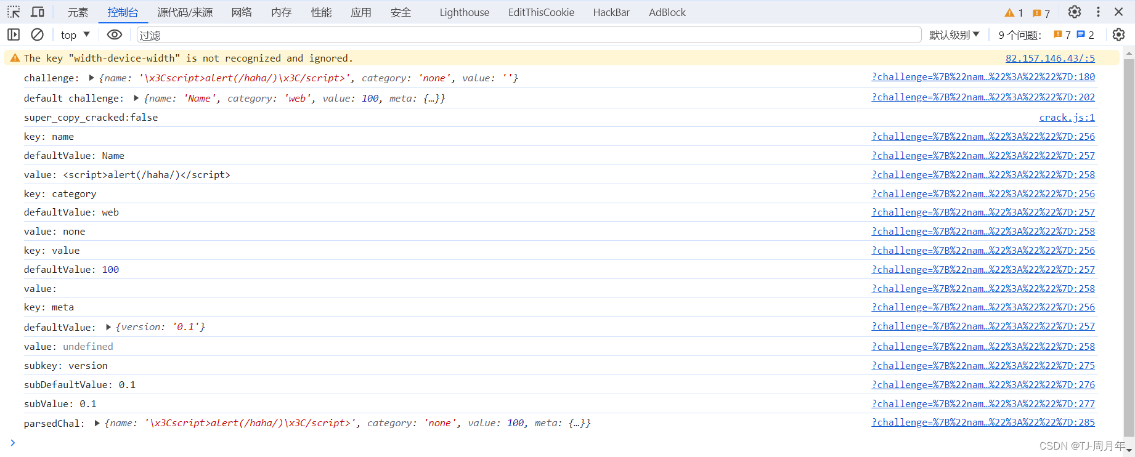Image resolution: width=1135 pixels, height=457 pixels.
Task: Expand the challenge object log entry
Action: click(92, 78)
